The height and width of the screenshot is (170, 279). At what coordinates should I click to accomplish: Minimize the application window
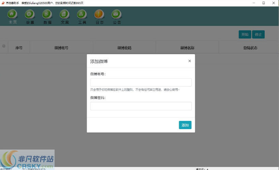click(x=254, y=3)
